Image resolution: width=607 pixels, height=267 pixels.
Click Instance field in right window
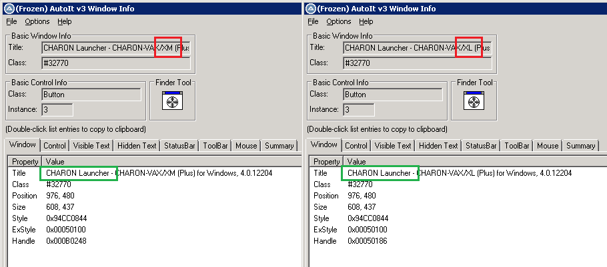tap(359, 110)
